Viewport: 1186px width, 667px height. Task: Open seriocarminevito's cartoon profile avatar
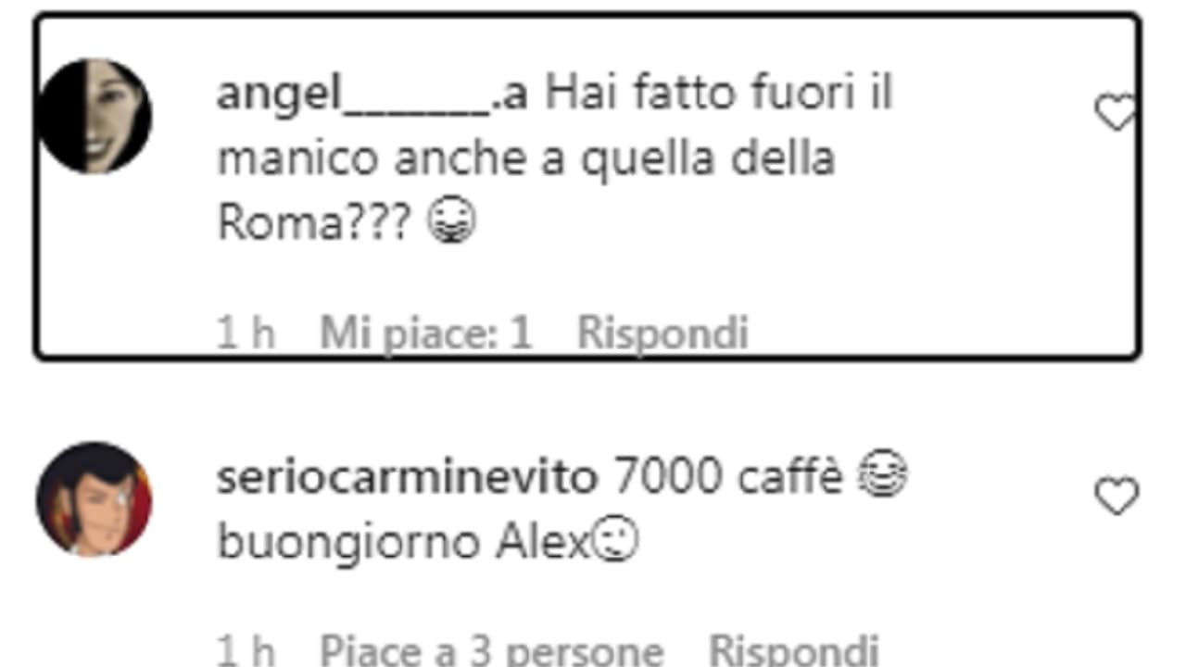pyautogui.click(x=94, y=499)
